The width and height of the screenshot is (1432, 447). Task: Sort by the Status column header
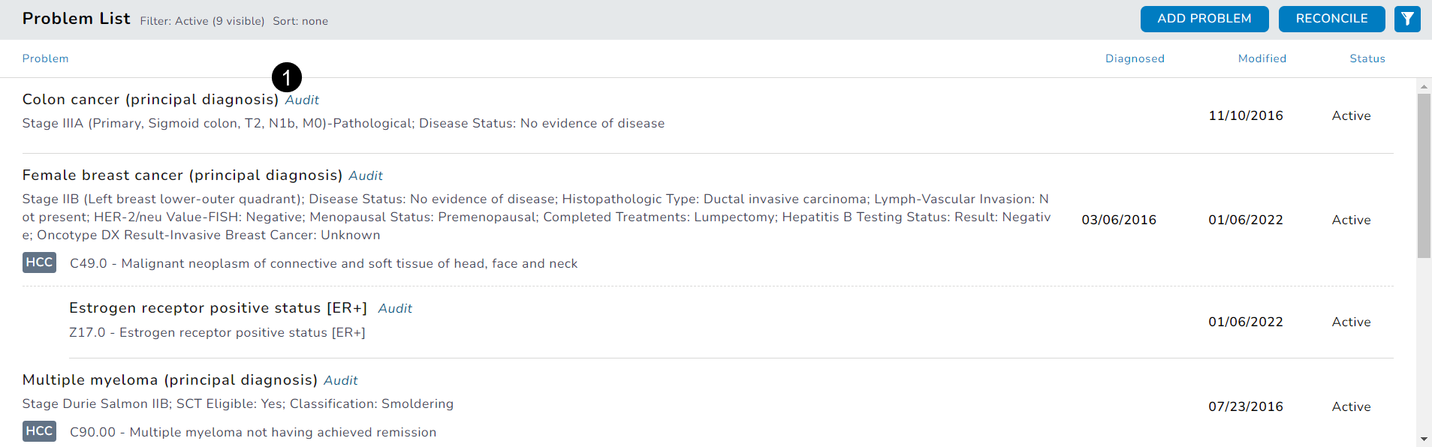click(1367, 58)
